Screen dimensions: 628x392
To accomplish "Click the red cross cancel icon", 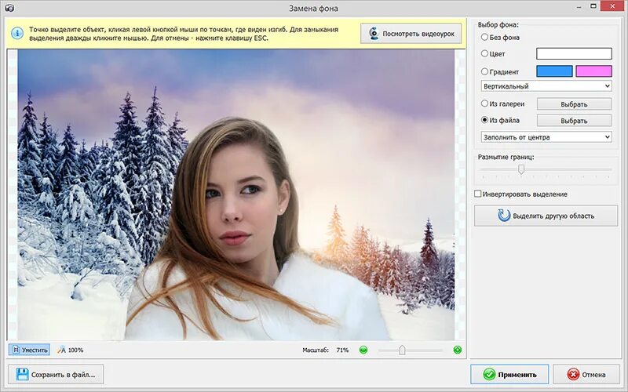I will pos(573,375).
